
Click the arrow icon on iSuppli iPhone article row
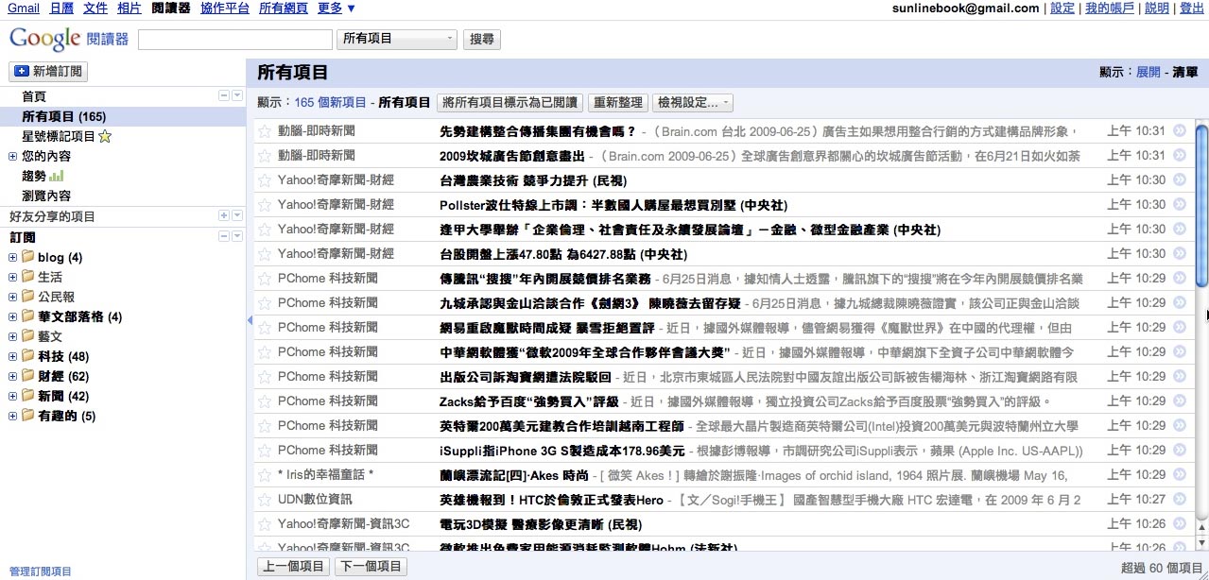(x=1179, y=451)
